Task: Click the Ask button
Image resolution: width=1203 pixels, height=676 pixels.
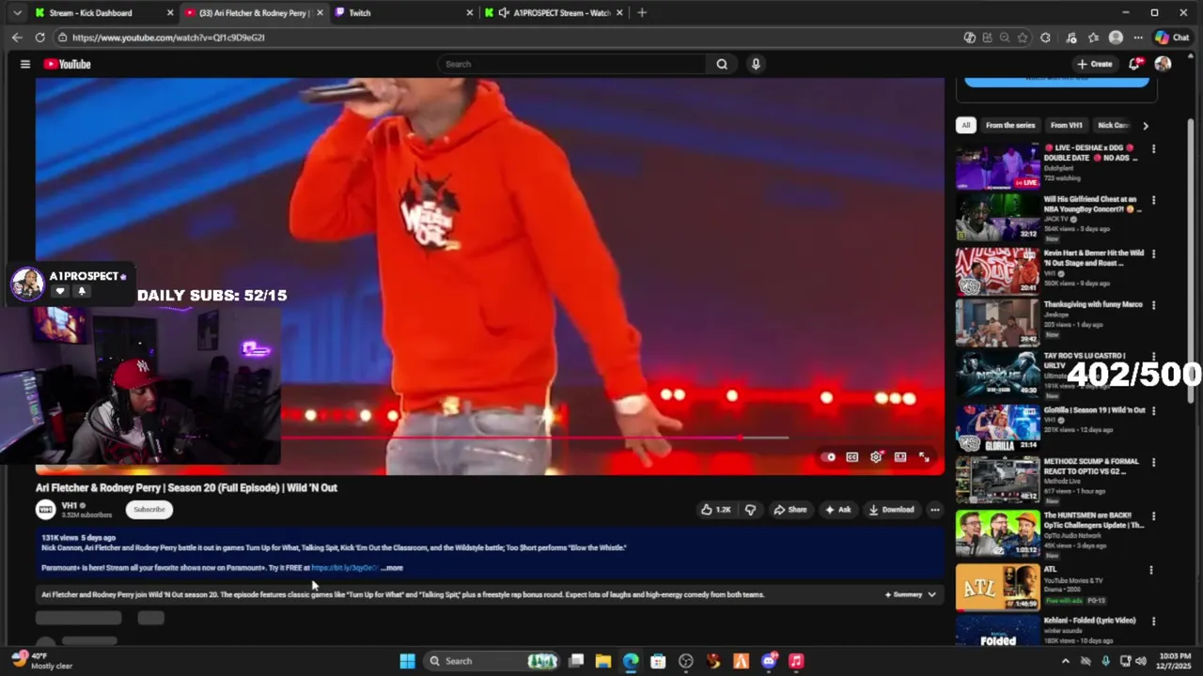Action: tap(837, 510)
